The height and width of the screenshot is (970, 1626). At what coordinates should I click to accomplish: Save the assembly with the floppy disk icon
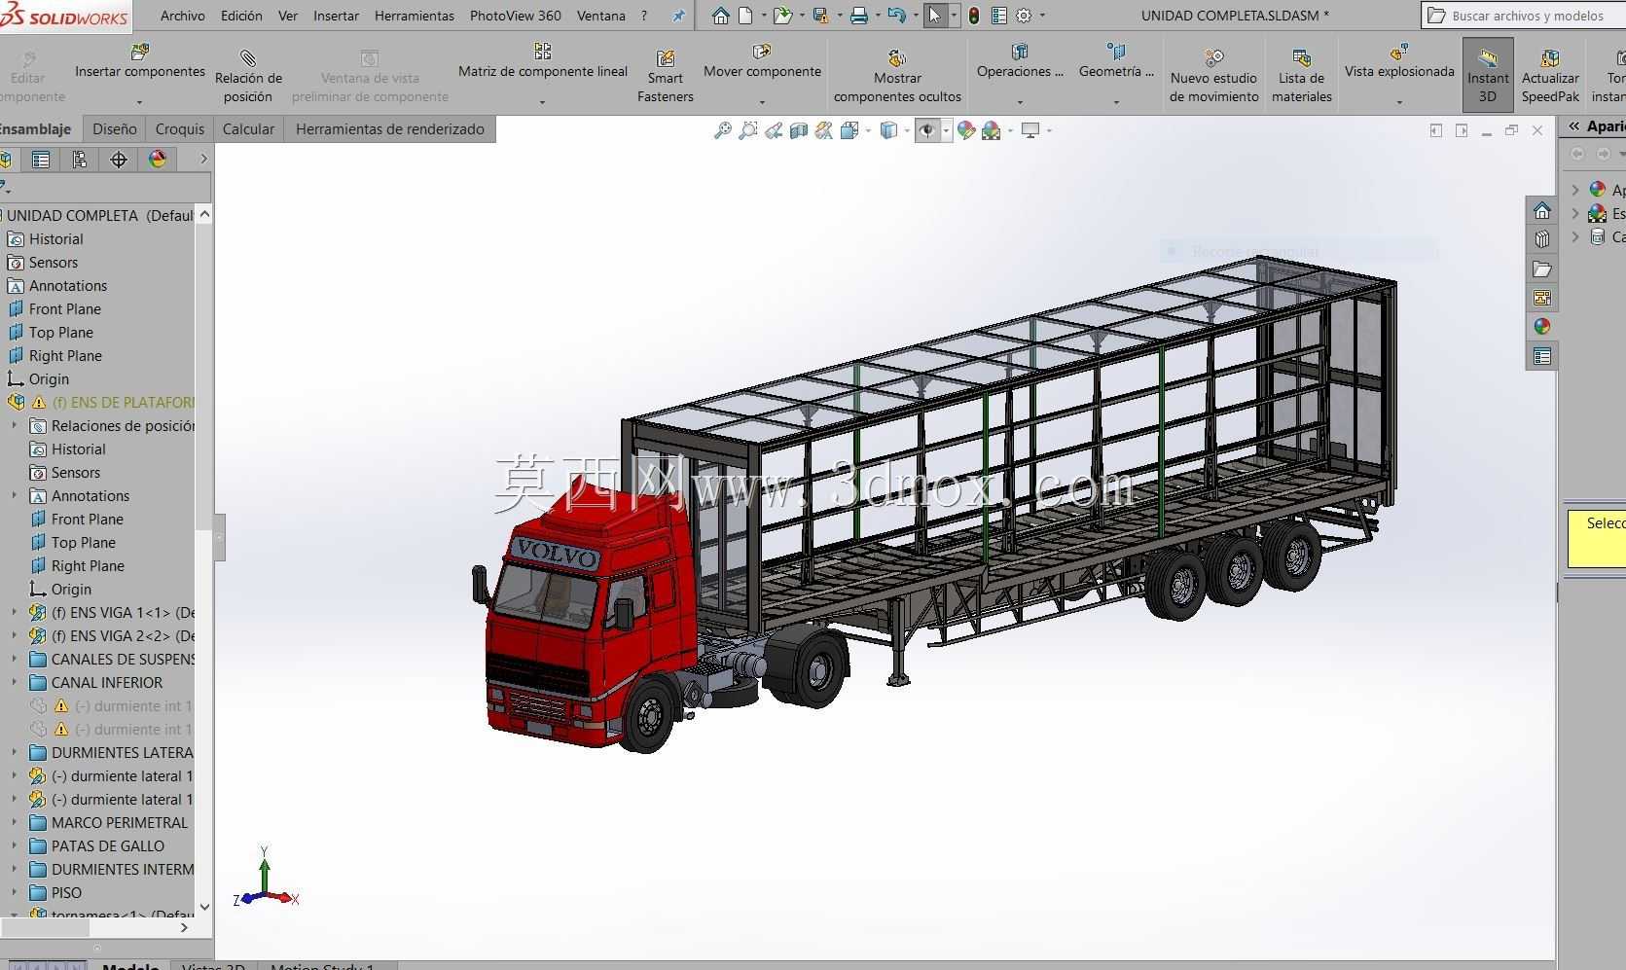coord(820,16)
